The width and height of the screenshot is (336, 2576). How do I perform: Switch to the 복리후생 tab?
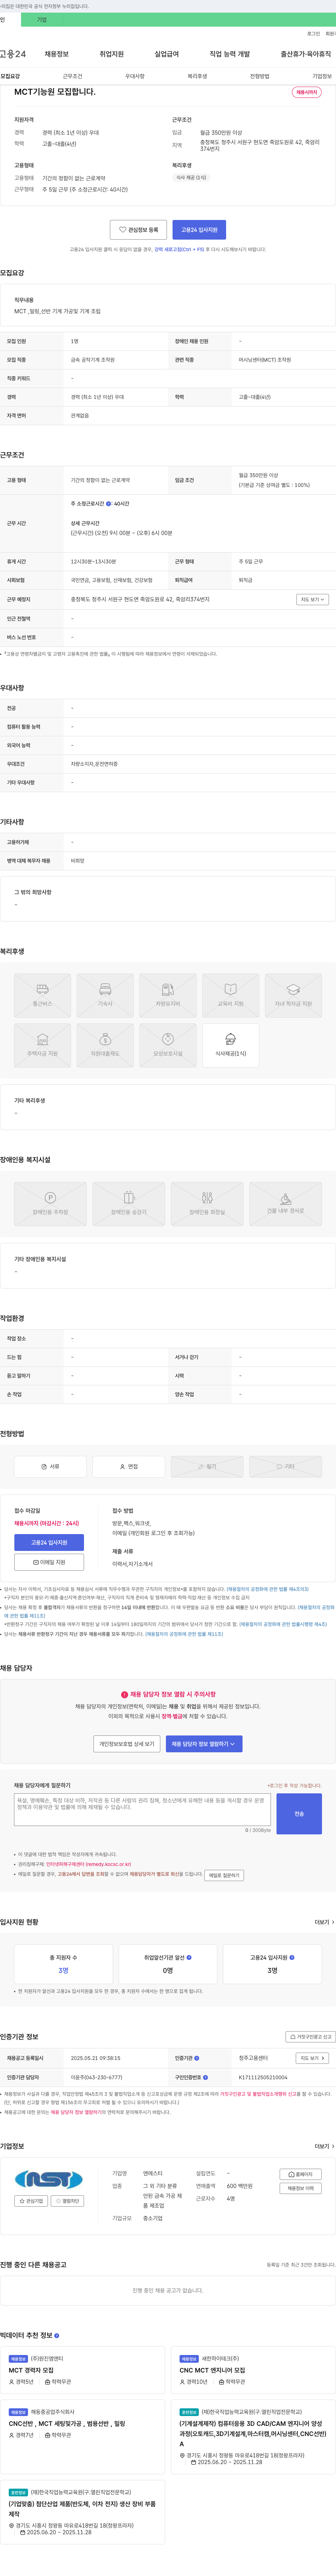[x=197, y=76]
